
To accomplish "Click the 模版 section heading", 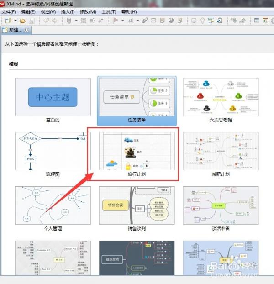I will tap(13, 64).
